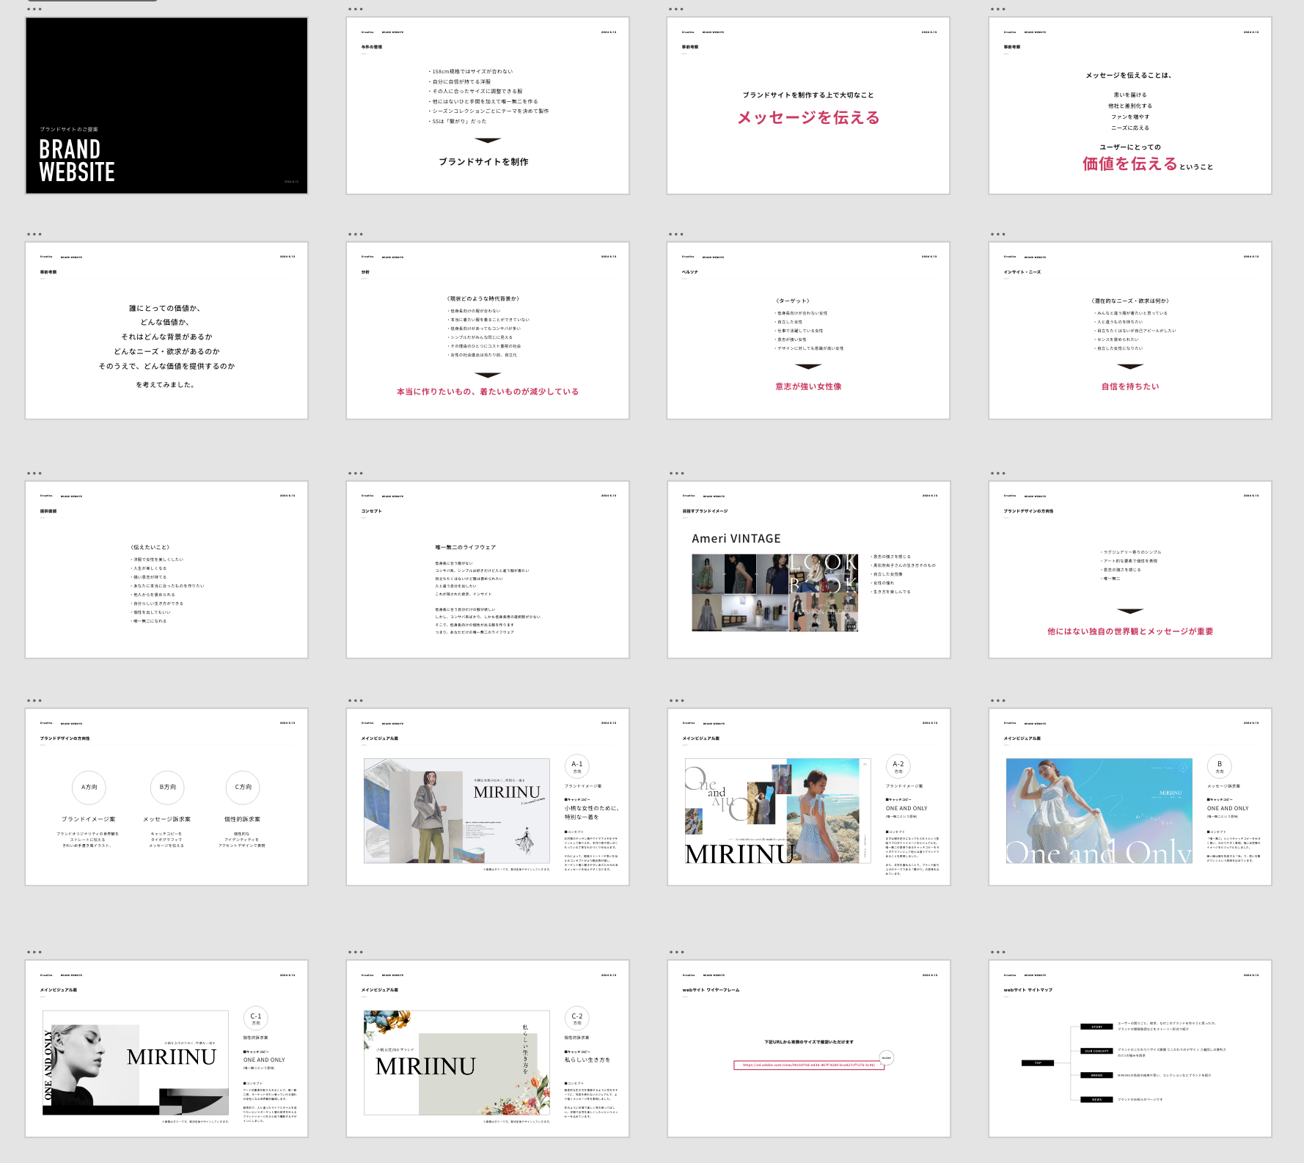Click the 唯一無二のライフウェア concept heading
The height and width of the screenshot is (1163, 1304).
click(466, 548)
